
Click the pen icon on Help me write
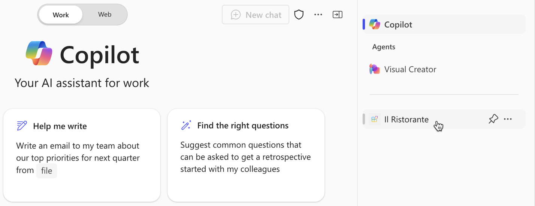pyautogui.click(x=22, y=126)
